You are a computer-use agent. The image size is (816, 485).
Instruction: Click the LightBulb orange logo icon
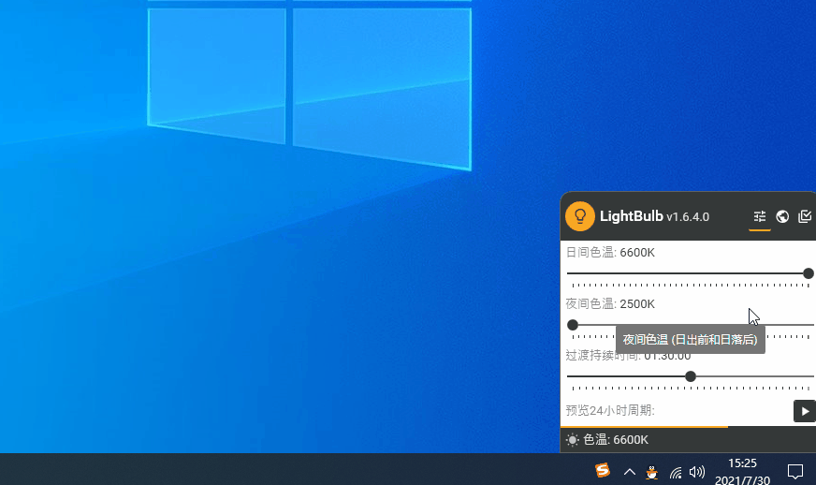coord(580,216)
